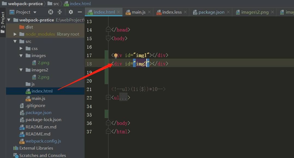Click the locate/scroll-from-source target icon

click(x=51, y=12)
